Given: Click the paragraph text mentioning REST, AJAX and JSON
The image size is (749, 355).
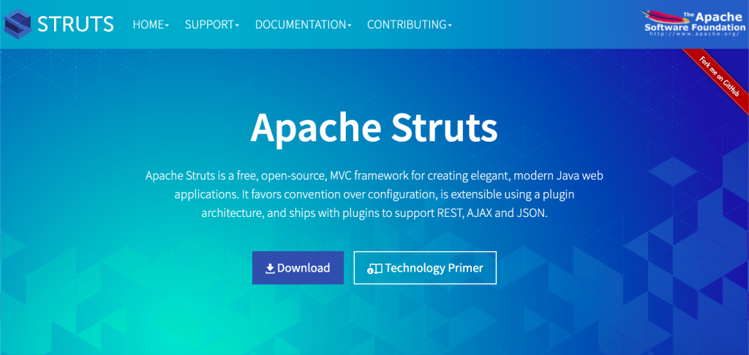Looking at the screenshot, I should click(x=374, y=194).
